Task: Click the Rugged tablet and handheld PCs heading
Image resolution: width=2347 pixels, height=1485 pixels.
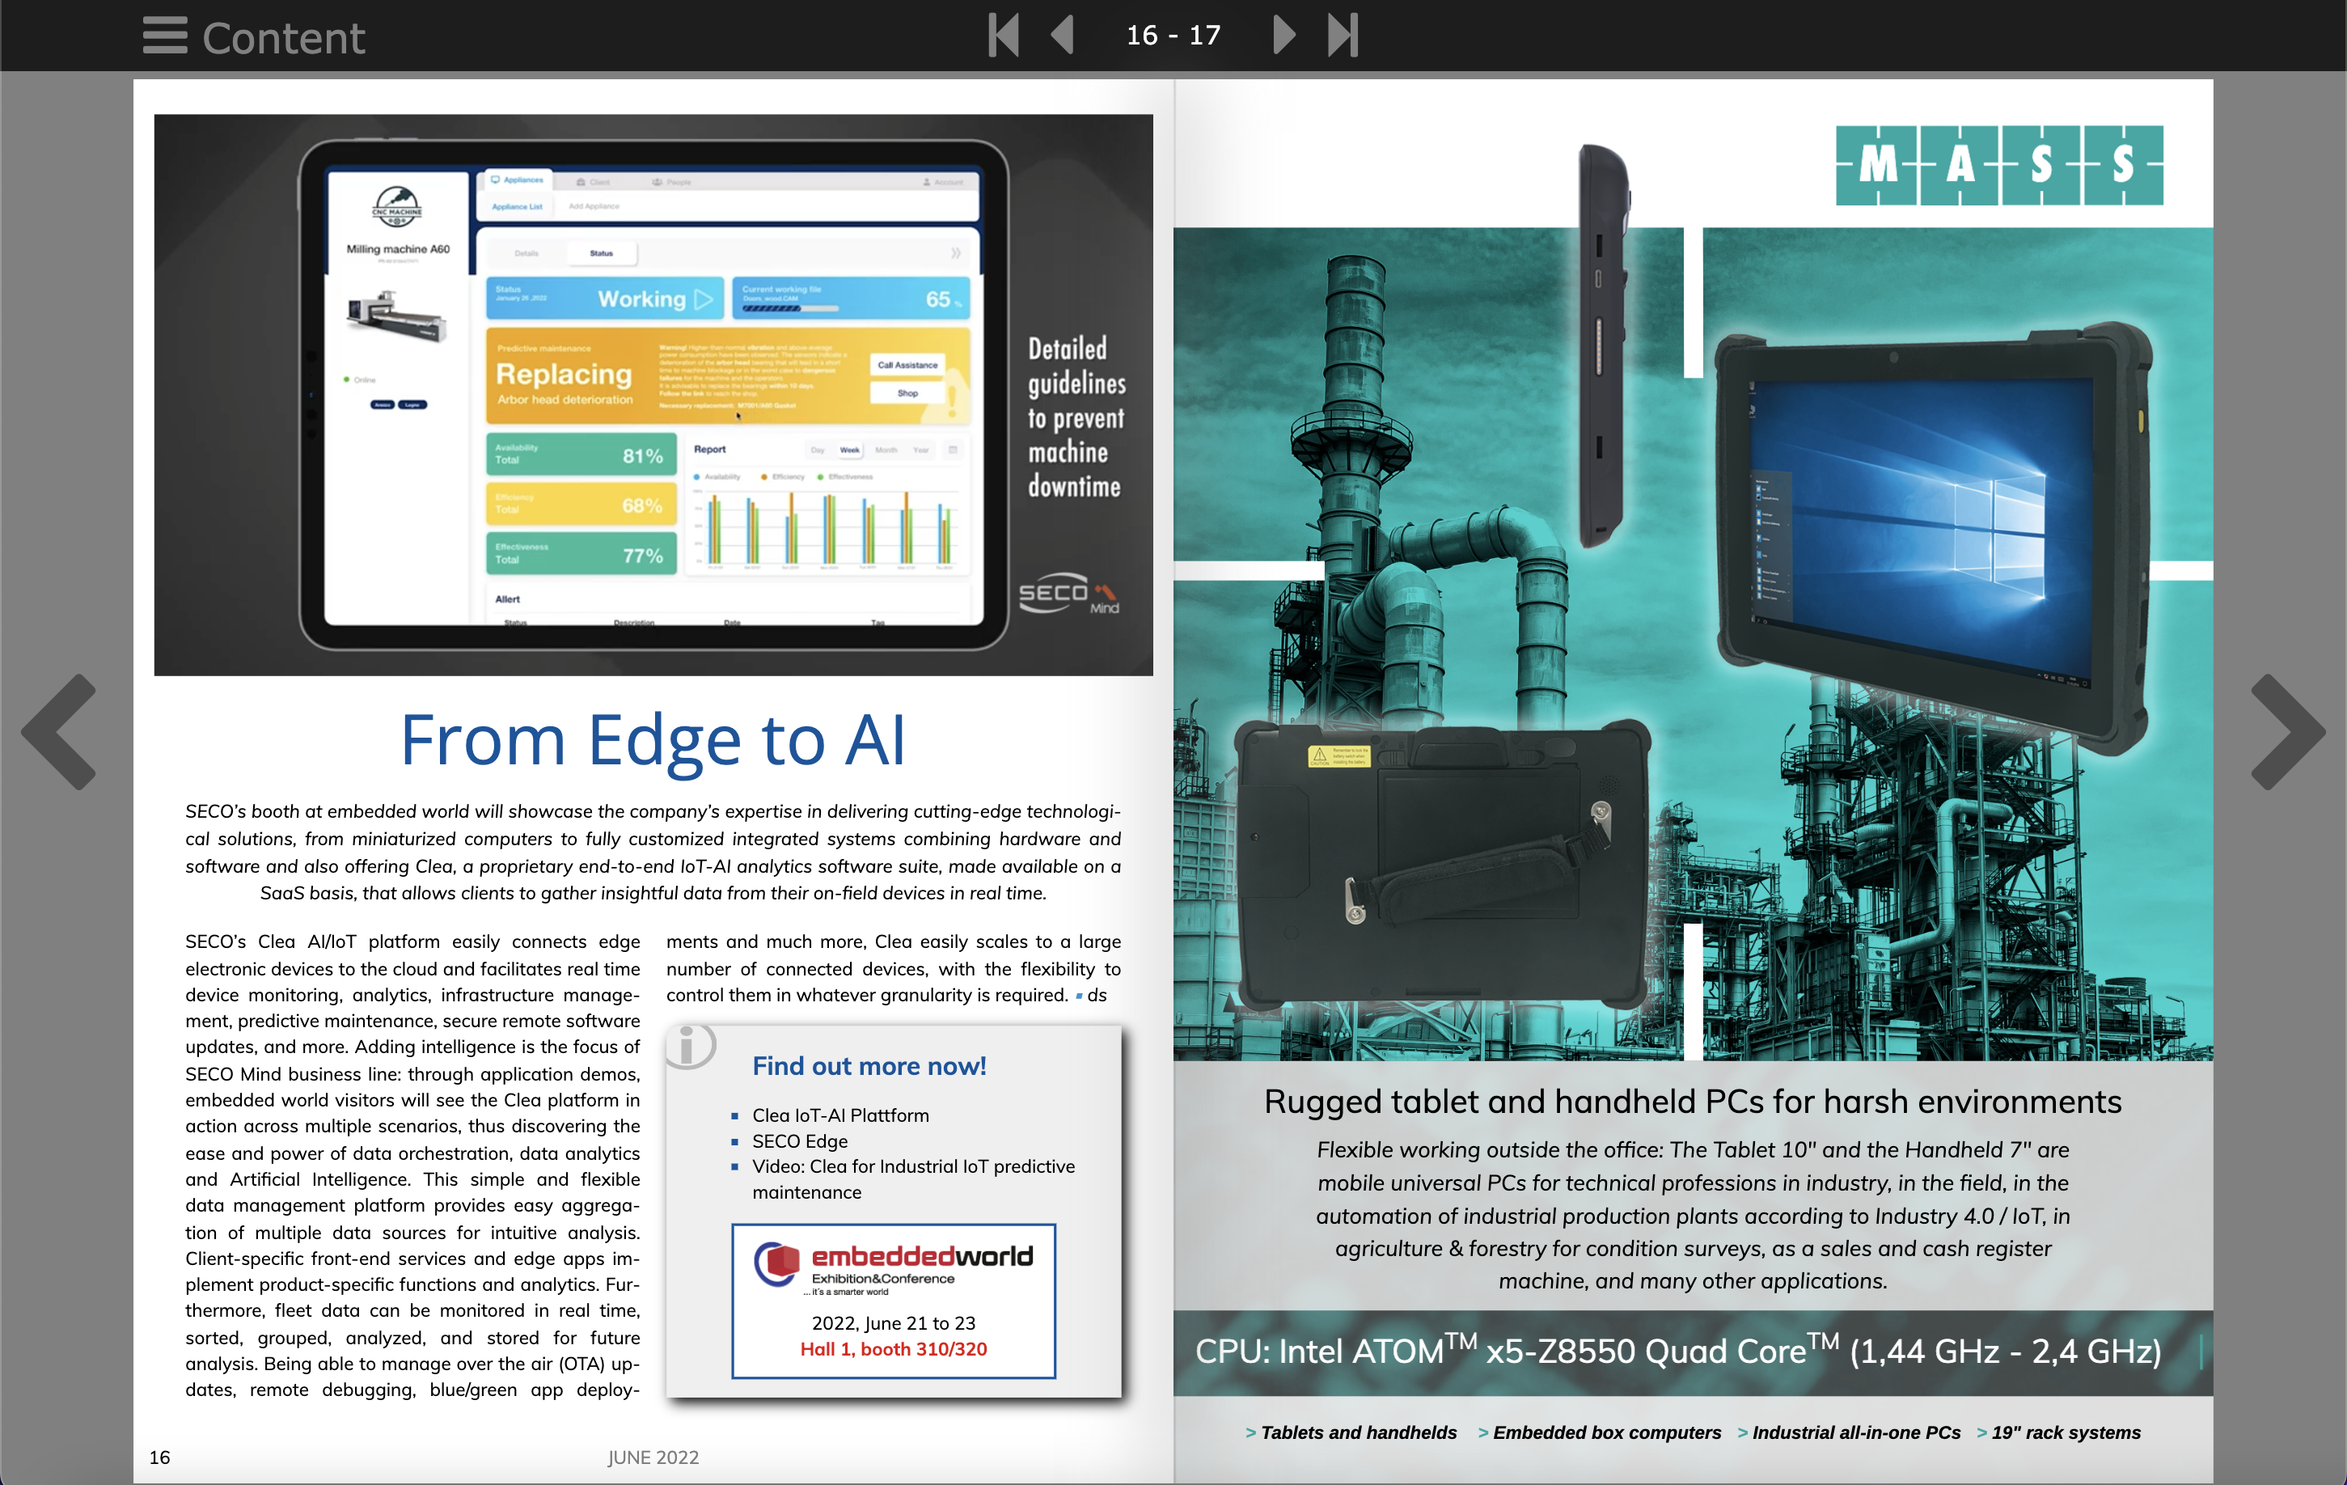Action: [x=1692, y=1101]
